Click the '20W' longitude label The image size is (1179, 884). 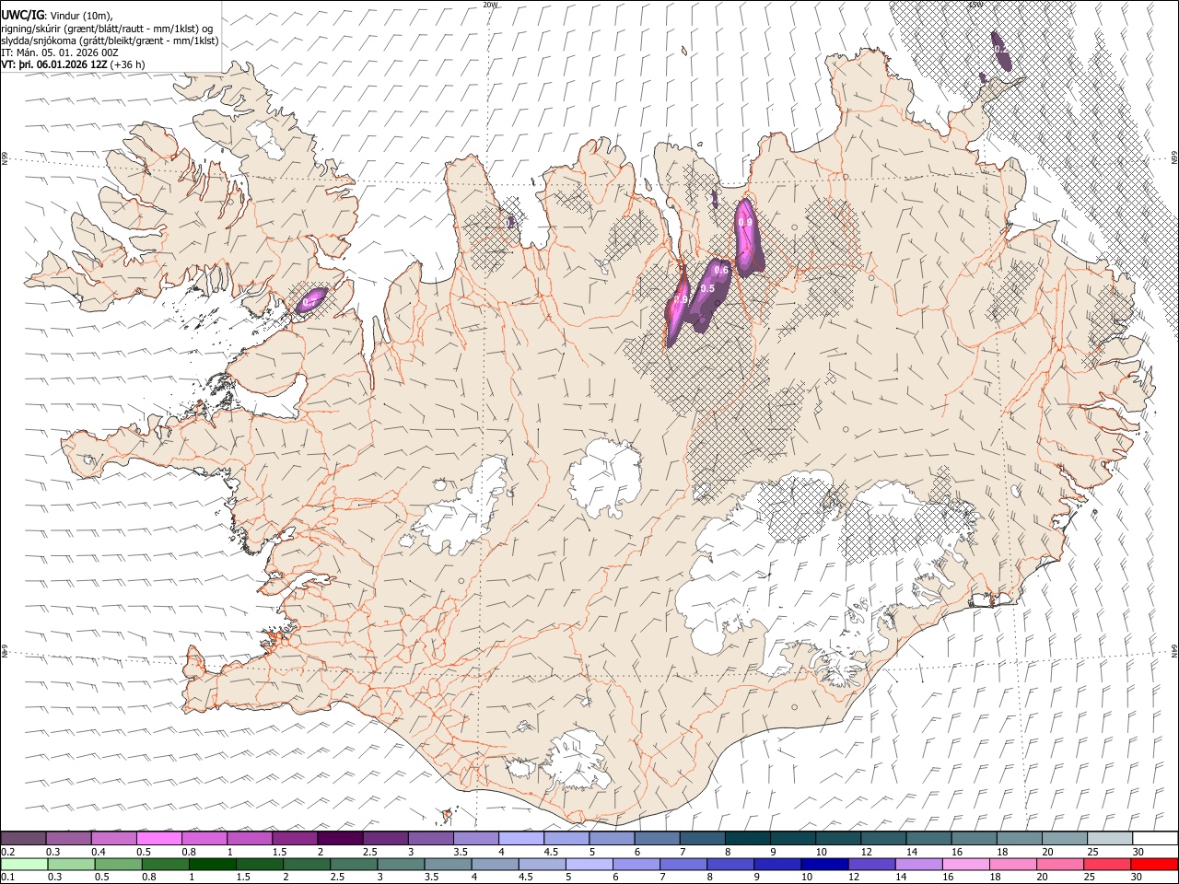point(491,4)
